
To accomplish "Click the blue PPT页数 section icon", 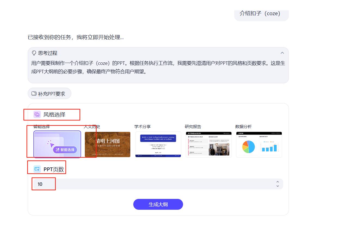I will click(37, 169).
